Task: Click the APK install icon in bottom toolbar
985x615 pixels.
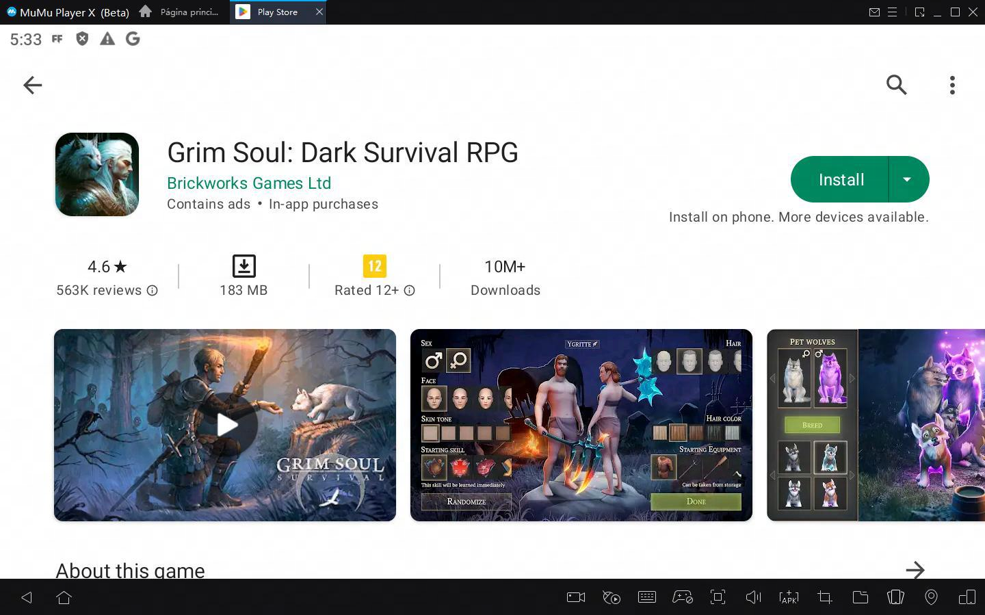Action: point(789,597)
